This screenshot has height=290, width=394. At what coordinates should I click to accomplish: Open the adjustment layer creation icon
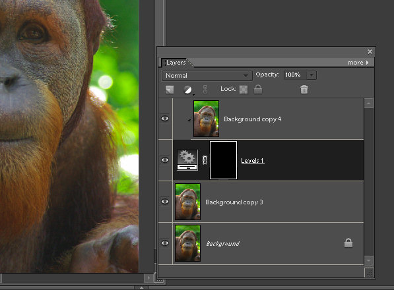[187, 90]
